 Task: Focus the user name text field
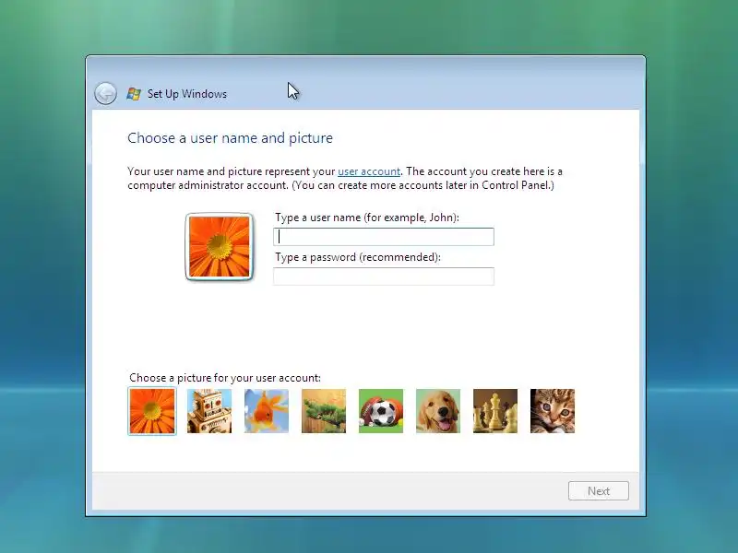384,237
